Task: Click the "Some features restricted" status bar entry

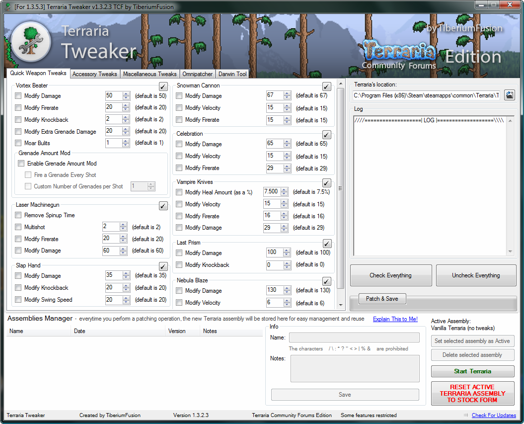Action: point(369,415)
